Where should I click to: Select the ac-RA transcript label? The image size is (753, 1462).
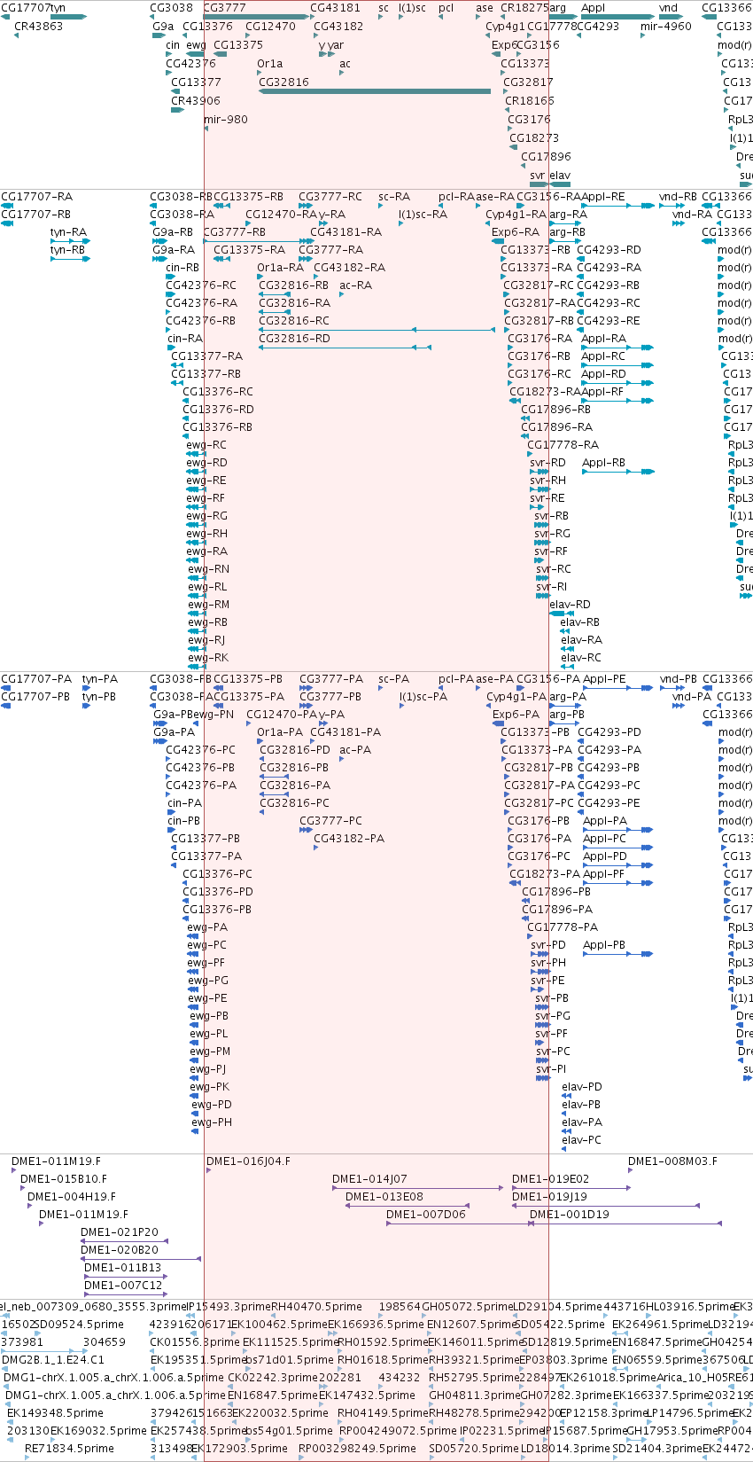pyautogui.click(x=356, y=285)
